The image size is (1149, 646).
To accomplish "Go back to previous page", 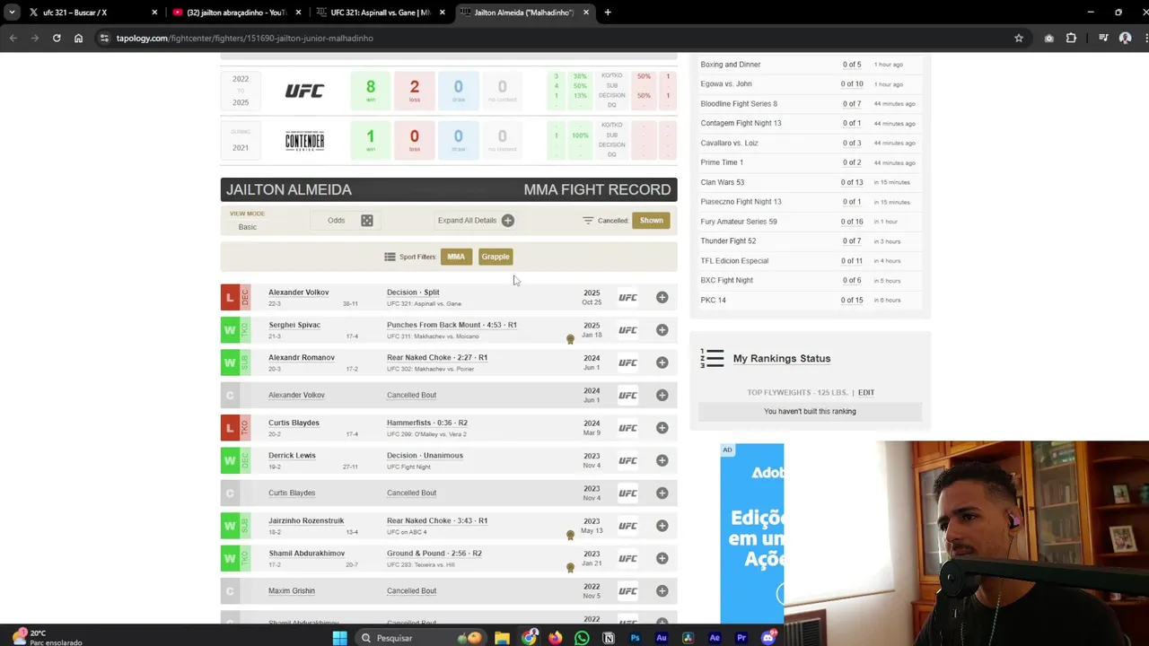I will tap(13, 38).
